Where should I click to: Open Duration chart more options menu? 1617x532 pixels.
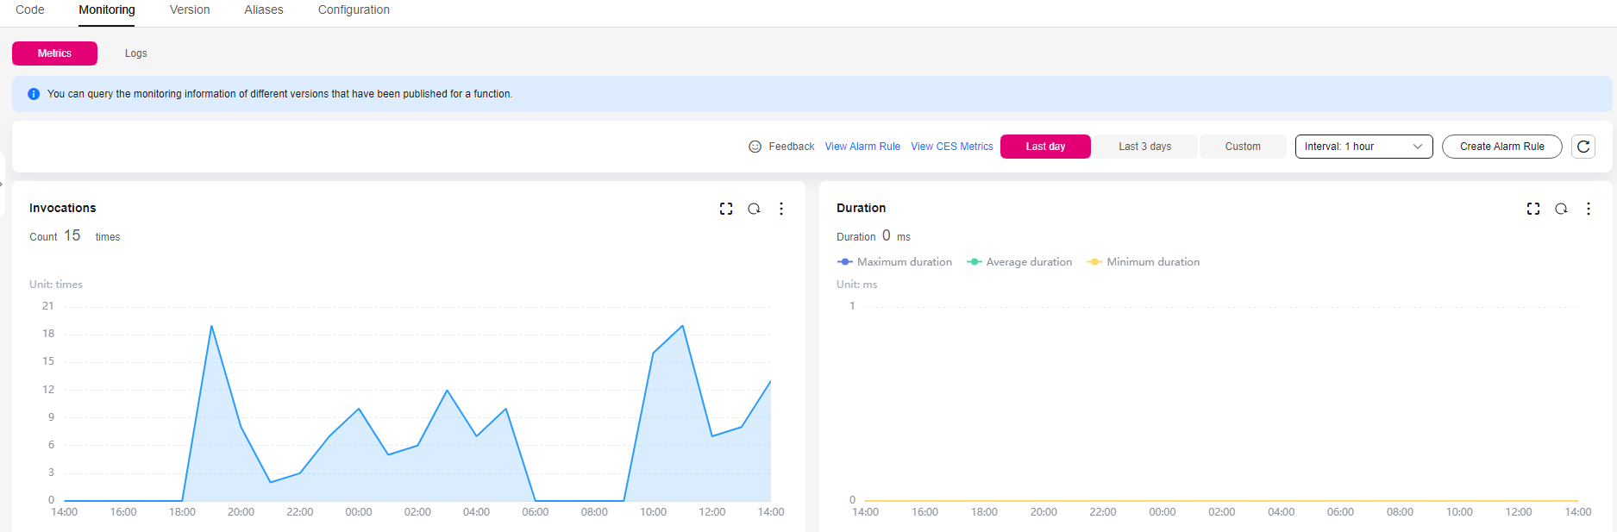(x=1589, y=209)
